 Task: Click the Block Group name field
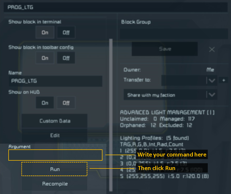(174, 34)
